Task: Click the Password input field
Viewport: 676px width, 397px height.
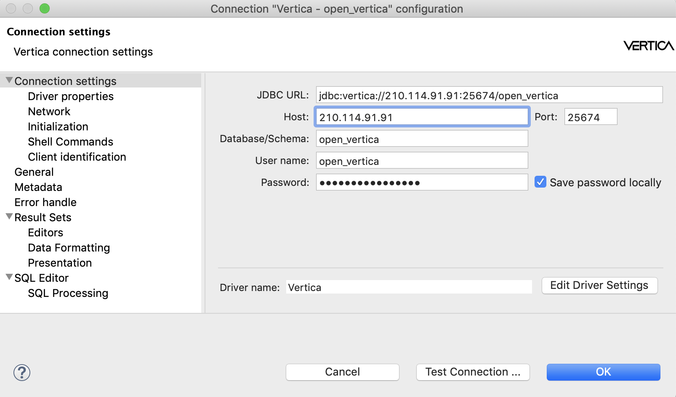Action: tap(422, 183)
